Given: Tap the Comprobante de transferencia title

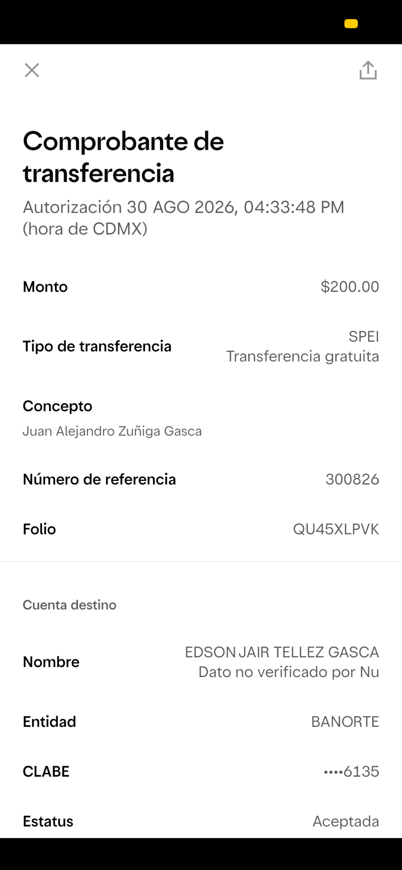Looking at the screenshot, I should 123,157.
